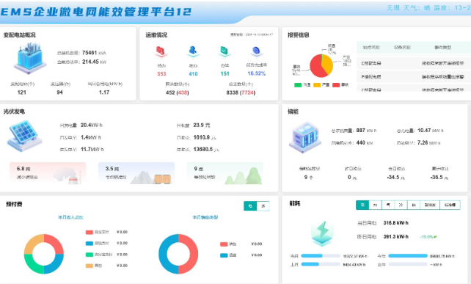Image resolution: width=471 pixels, height=284 pixels.
Task: Click the teal 办毕 completed icon
Action: [224, 51]
